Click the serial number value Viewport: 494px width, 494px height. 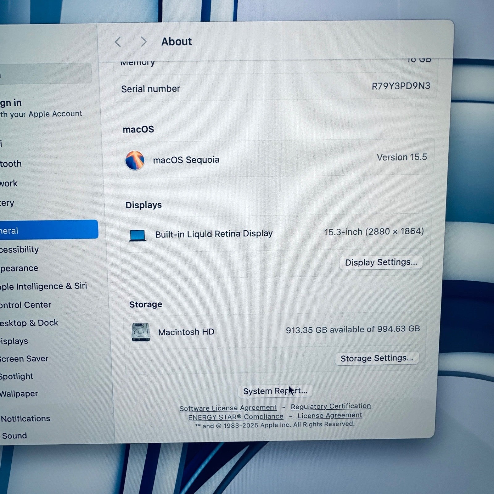[x=400, y=86]
